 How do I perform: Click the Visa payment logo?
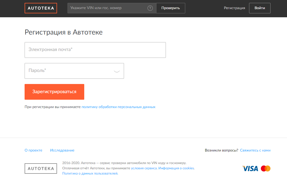250,169
